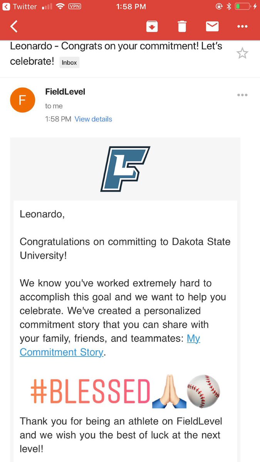
Task: Tap the FieldLevel sender name
Action: point(65,92)
